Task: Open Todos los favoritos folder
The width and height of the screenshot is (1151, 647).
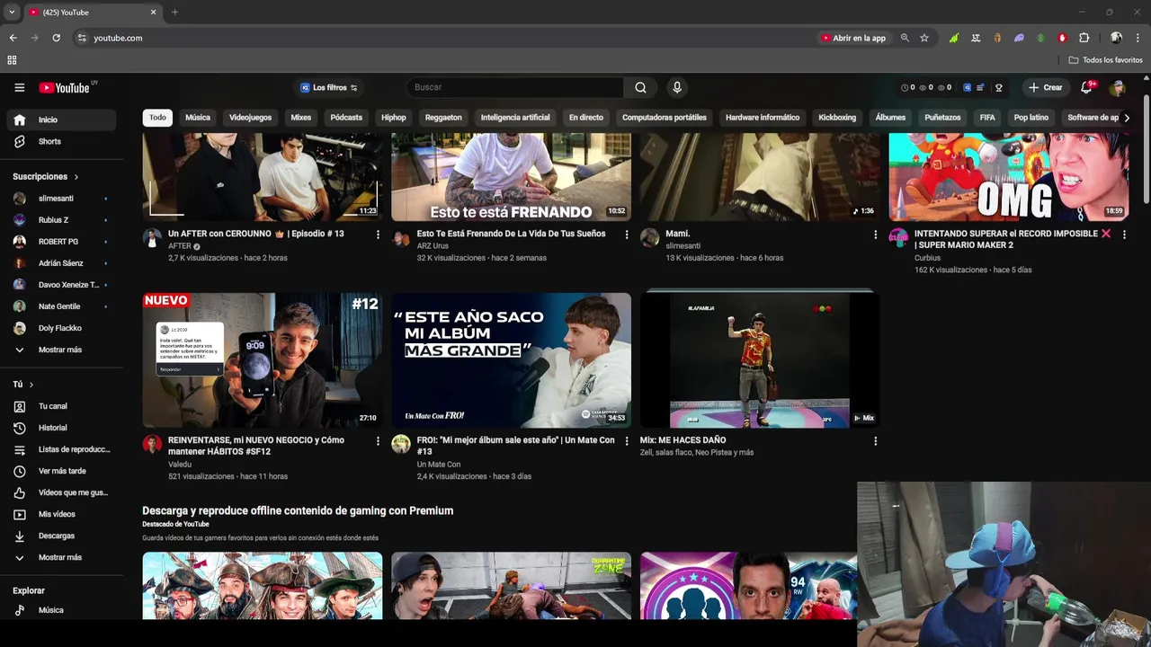Action: (x=1105, y=60)
